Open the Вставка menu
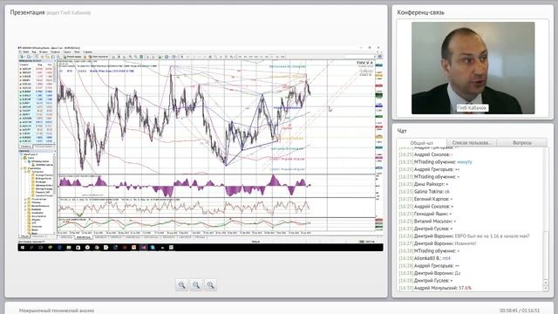558x314 pixels. tap(43, 51)
